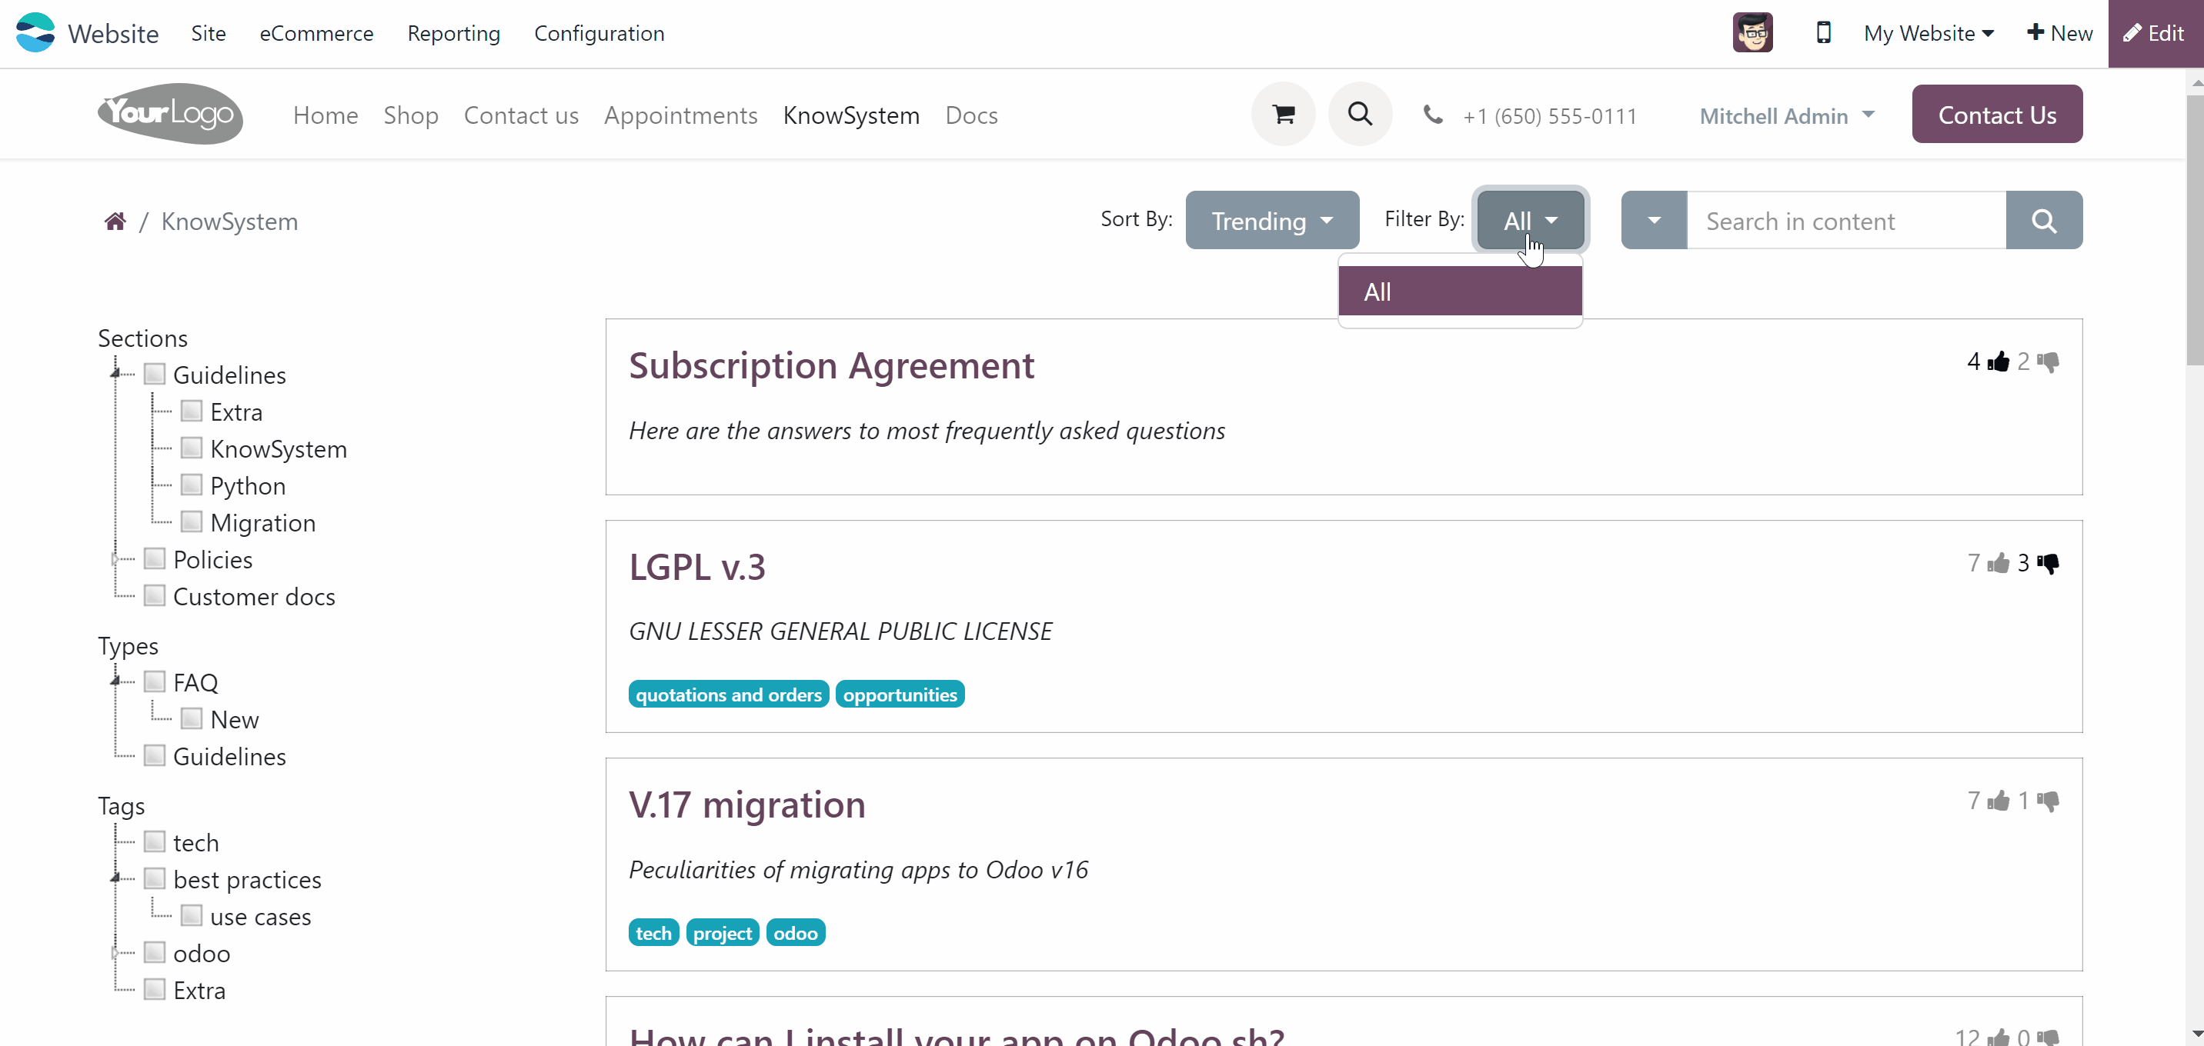Expand the odoo tag tree node
Viewport: 2204px width, 1046px height.
pyautogui.click(x=115, y=952)
